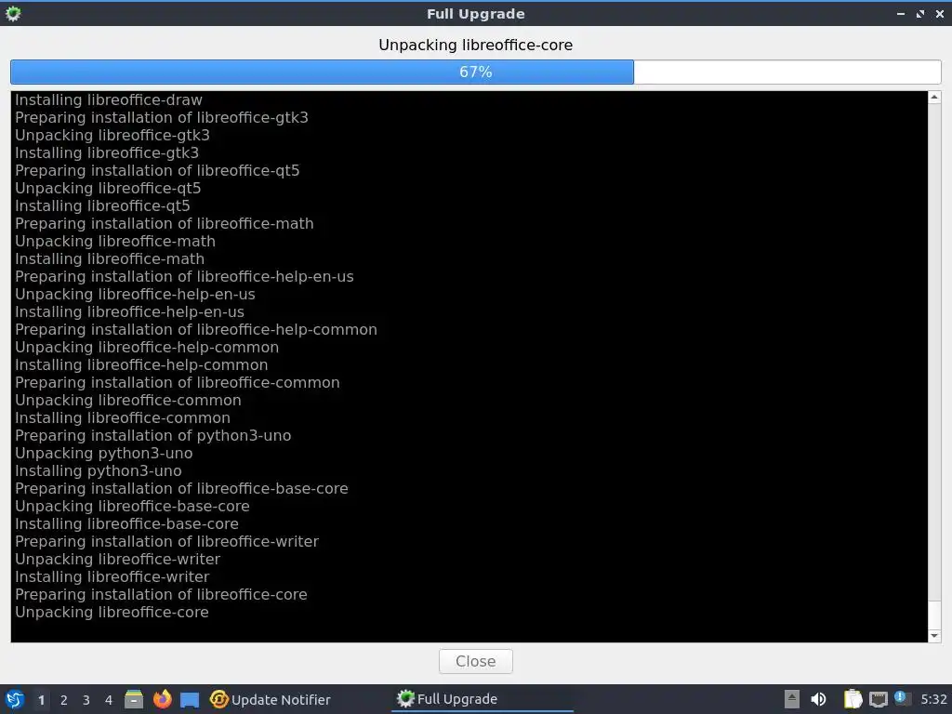Click 'Preparing installation of libreoffice-core' line
Viewport: 952px width, 714px height.
(161, 594)
